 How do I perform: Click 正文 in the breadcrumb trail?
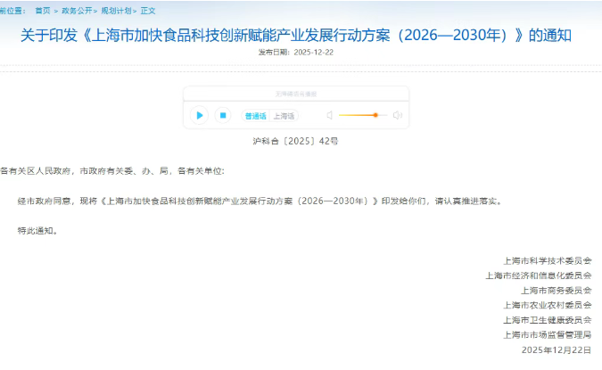click(148, 10)
